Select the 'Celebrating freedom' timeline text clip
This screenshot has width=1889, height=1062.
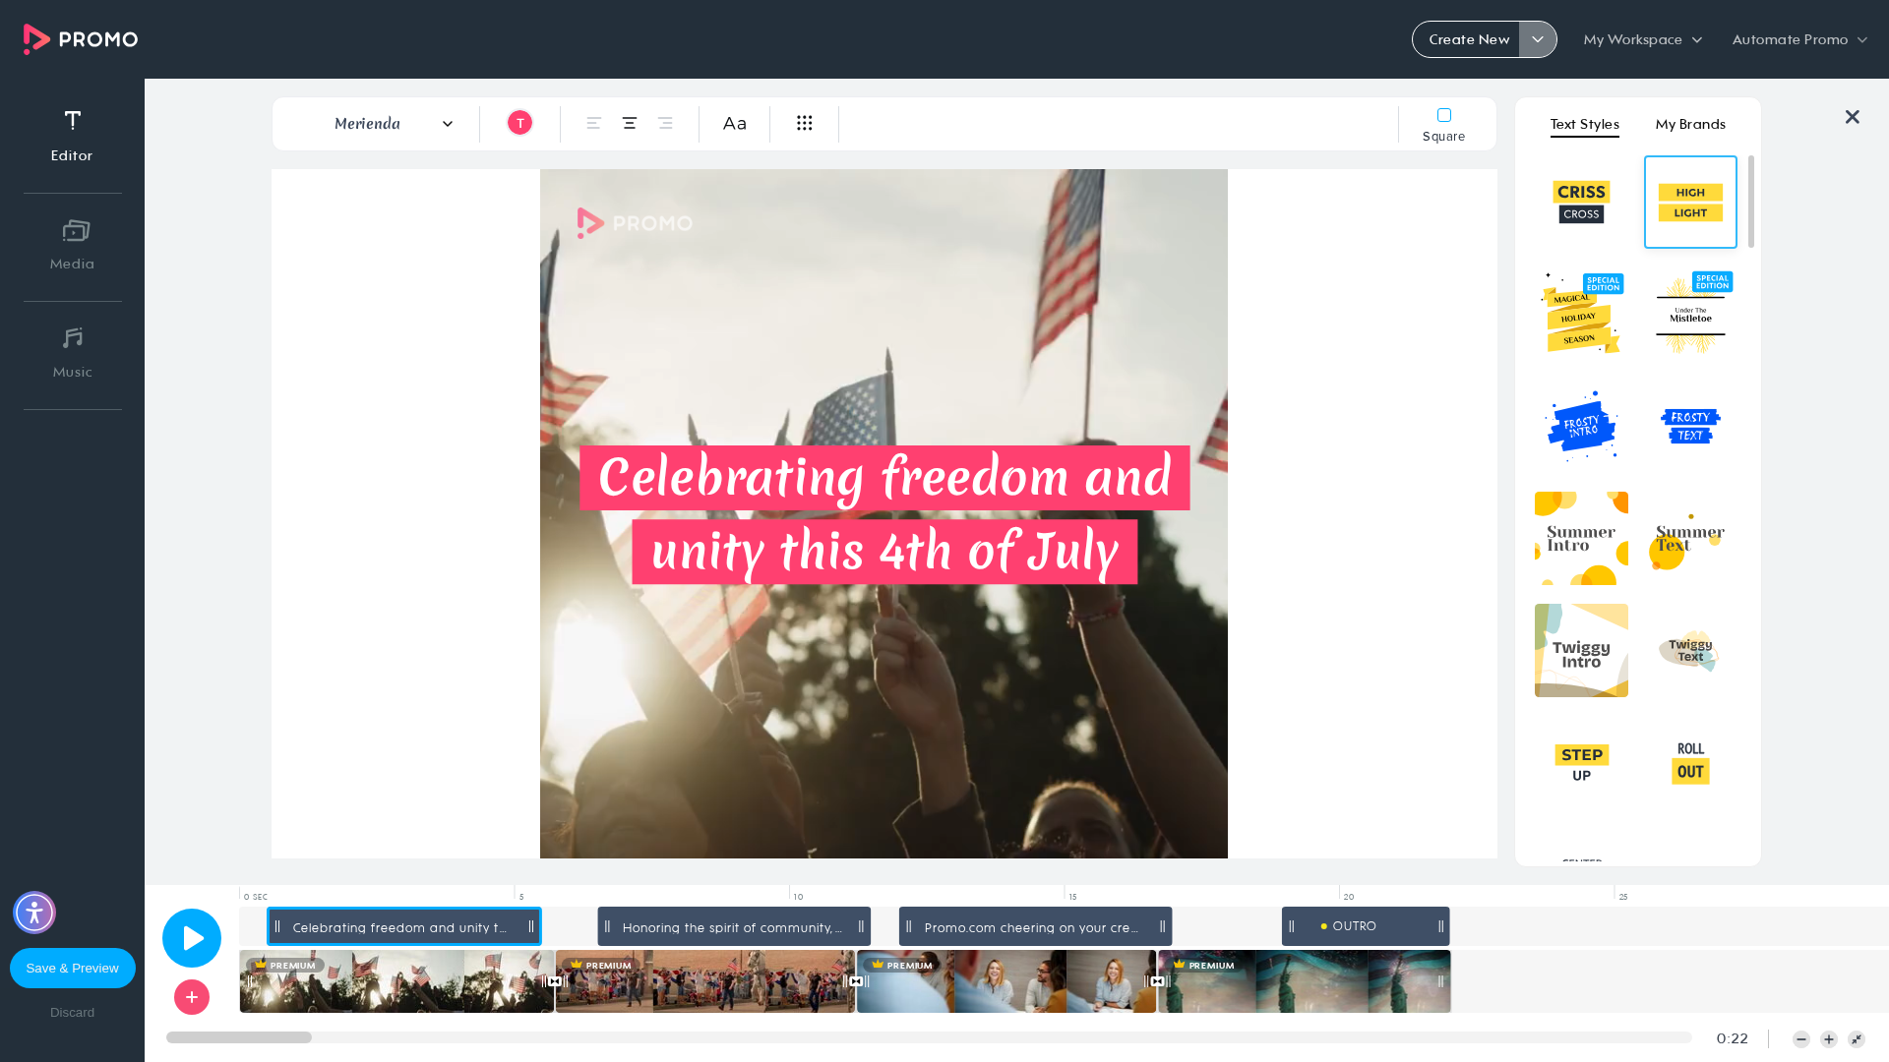(x=404, y=926)
